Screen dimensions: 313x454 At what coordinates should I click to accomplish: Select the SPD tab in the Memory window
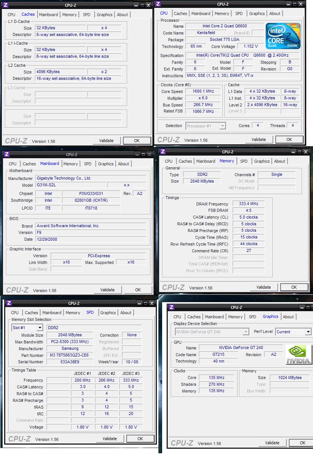pos(244,161)
